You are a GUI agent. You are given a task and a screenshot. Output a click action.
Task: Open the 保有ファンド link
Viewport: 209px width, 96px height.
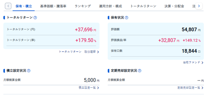[x=192, y=62]
